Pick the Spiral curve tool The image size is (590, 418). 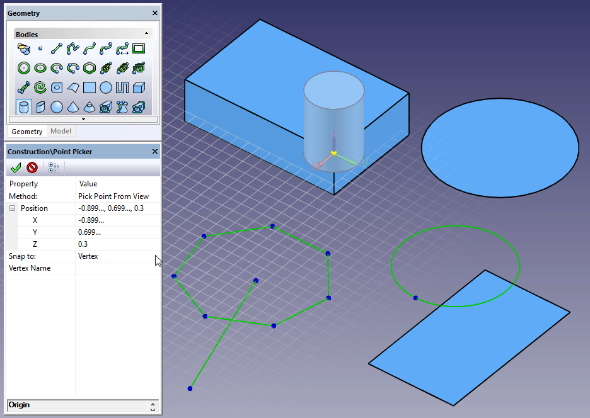(x=40, y=87)
